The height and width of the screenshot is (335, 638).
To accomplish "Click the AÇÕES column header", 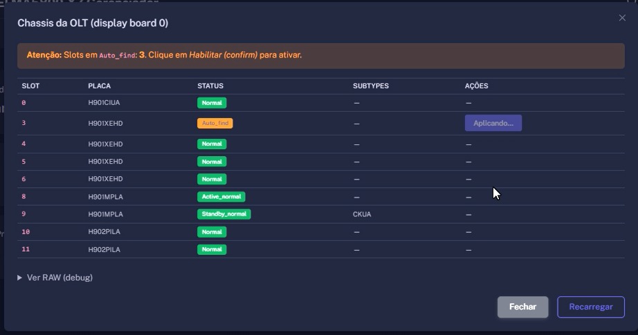I will pos(476,86).
